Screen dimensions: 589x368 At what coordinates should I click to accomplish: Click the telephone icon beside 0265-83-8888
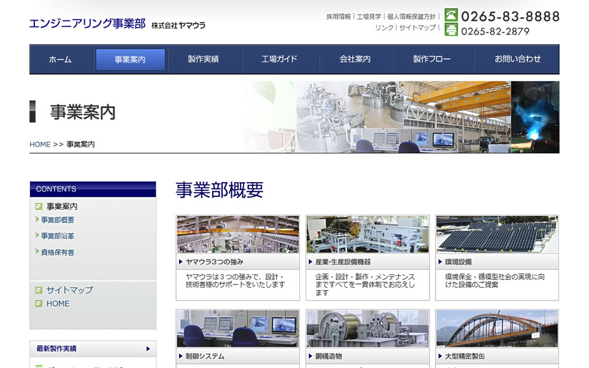[x=451, y=15]
